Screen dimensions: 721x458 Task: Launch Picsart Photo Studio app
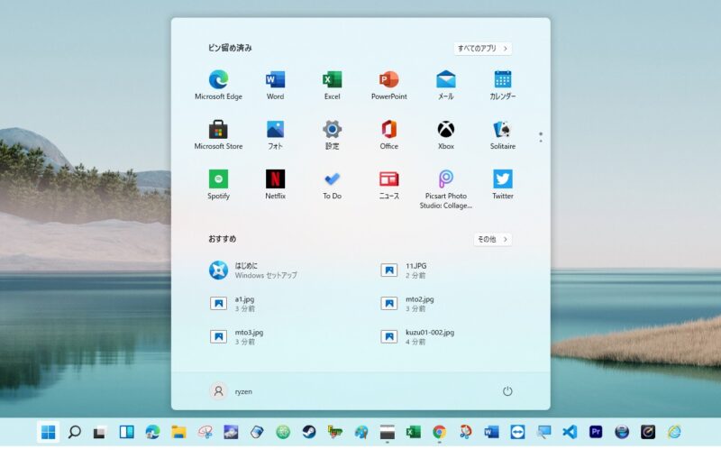click(445, 189)
